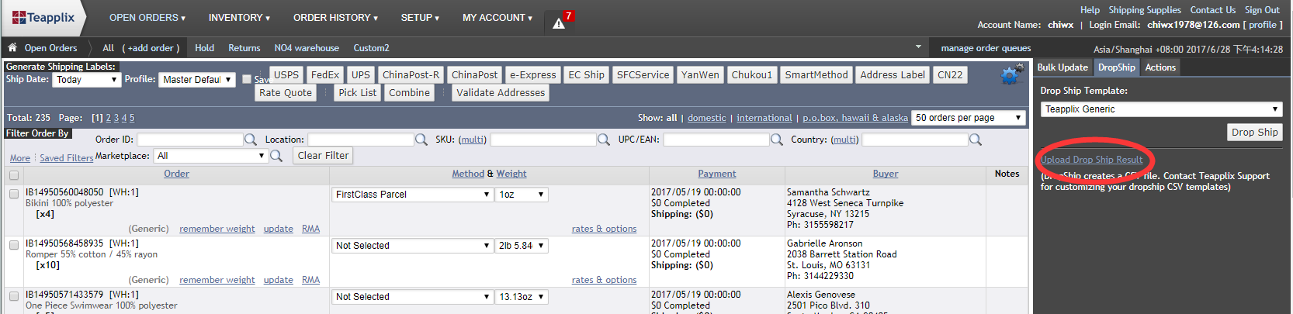Image resolution: width=1293 pixels, height=314 pixels.
Task: Check order IB14950568458935 checkbox
Action: [14, 245]
